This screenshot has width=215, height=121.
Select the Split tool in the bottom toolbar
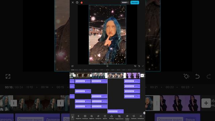coord(78,117)
